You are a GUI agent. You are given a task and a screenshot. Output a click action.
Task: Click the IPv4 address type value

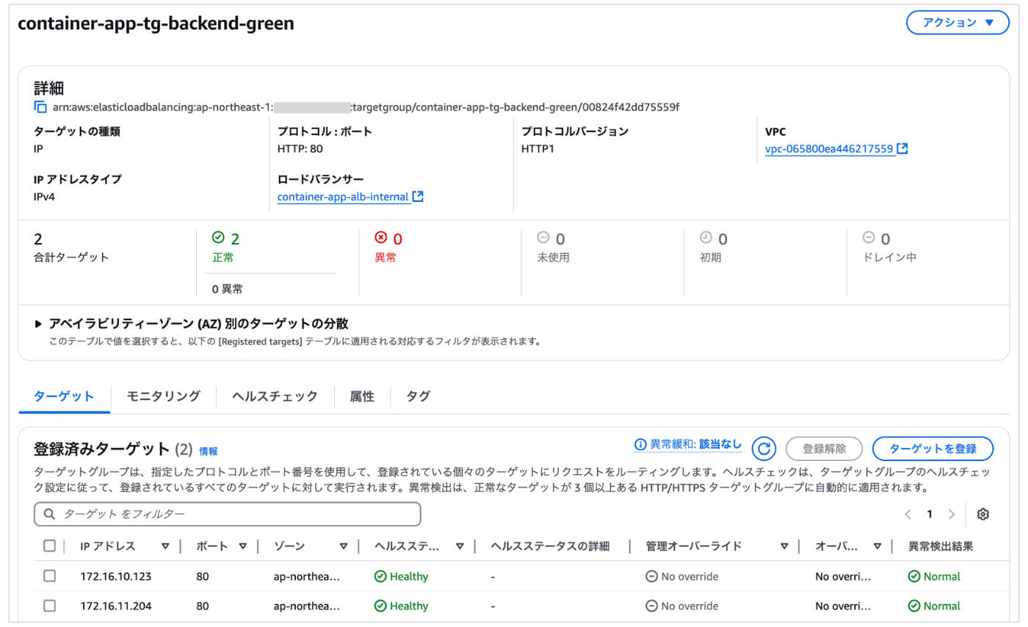(x=46, y=196)
